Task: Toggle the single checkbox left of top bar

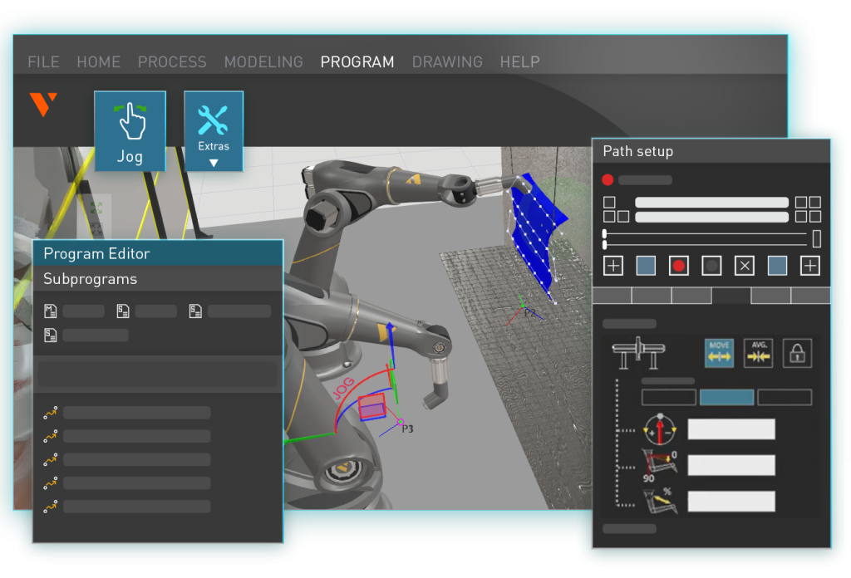Action: [609, 203]
